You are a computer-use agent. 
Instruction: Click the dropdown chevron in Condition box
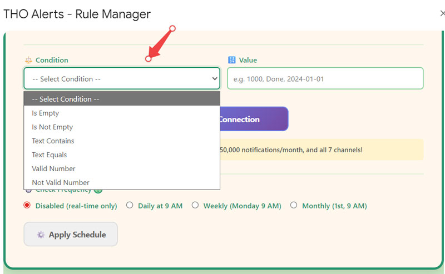point(215,78)
